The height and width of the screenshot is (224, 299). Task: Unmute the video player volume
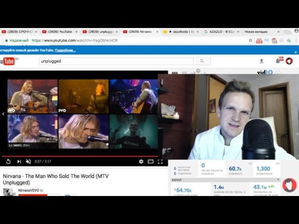click(x=28, y=161)
